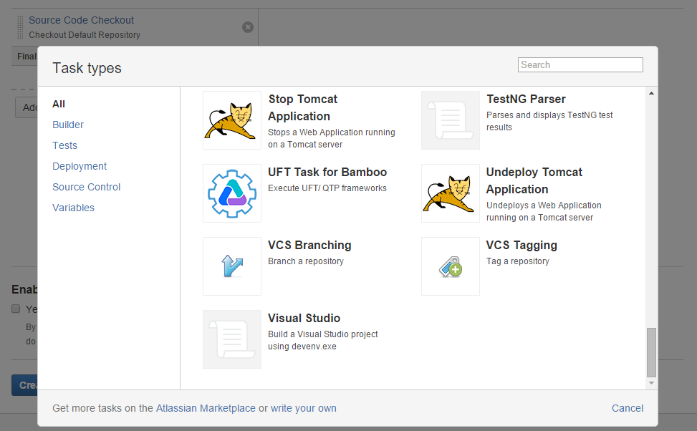Select the Visual Studio scroll icon
Viewport: 697px width, 431px height.
click(232, 339)
